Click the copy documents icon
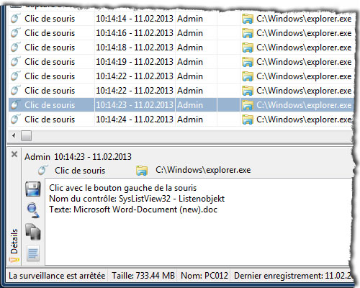This screenshot has height=288, width=360. (x=33, y=232)
